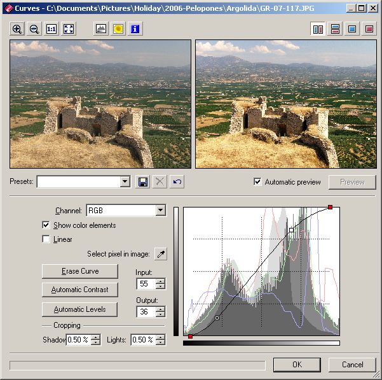Click the zoom in magnifier icon

point(17,29)
